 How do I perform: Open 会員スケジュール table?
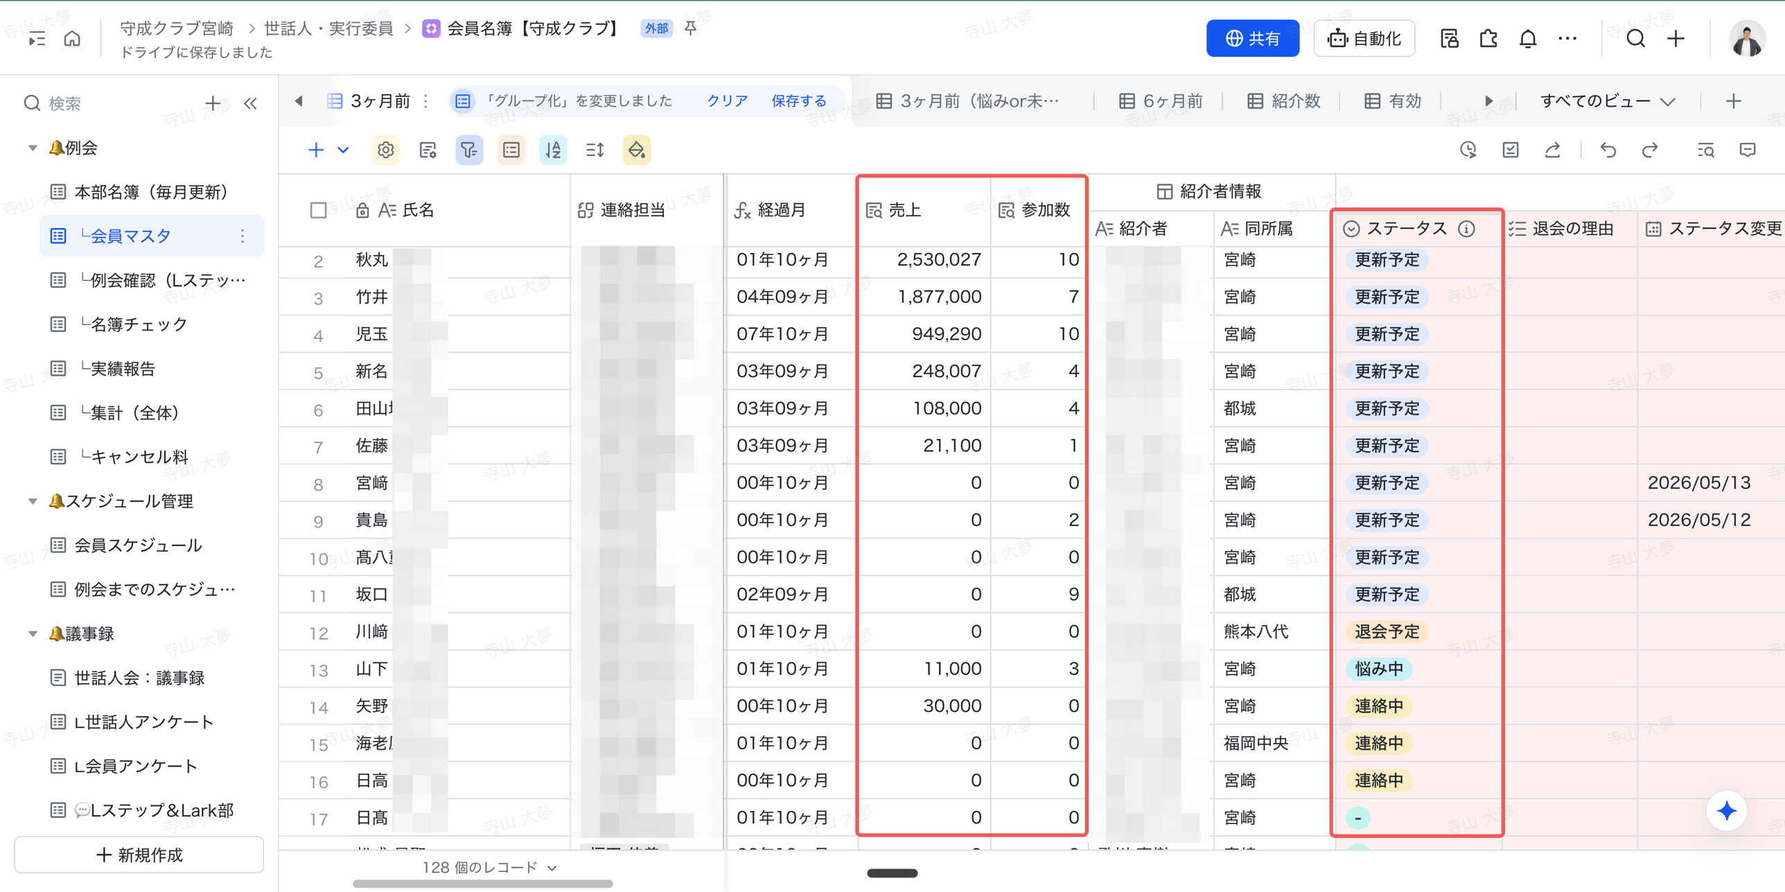pos(151,545)
